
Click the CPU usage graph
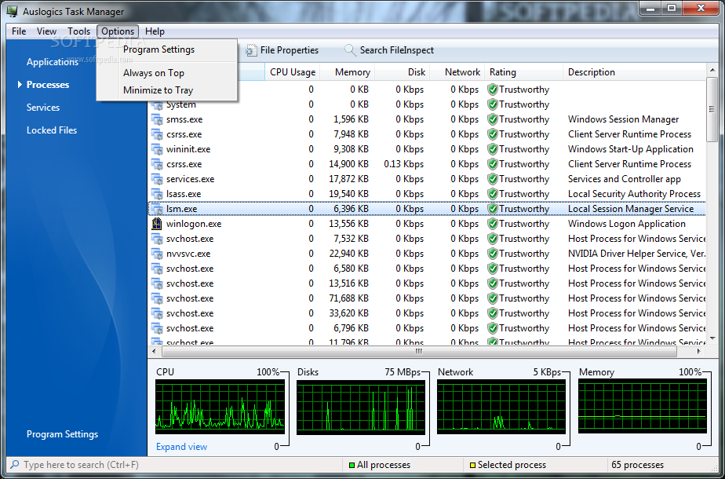220,407
